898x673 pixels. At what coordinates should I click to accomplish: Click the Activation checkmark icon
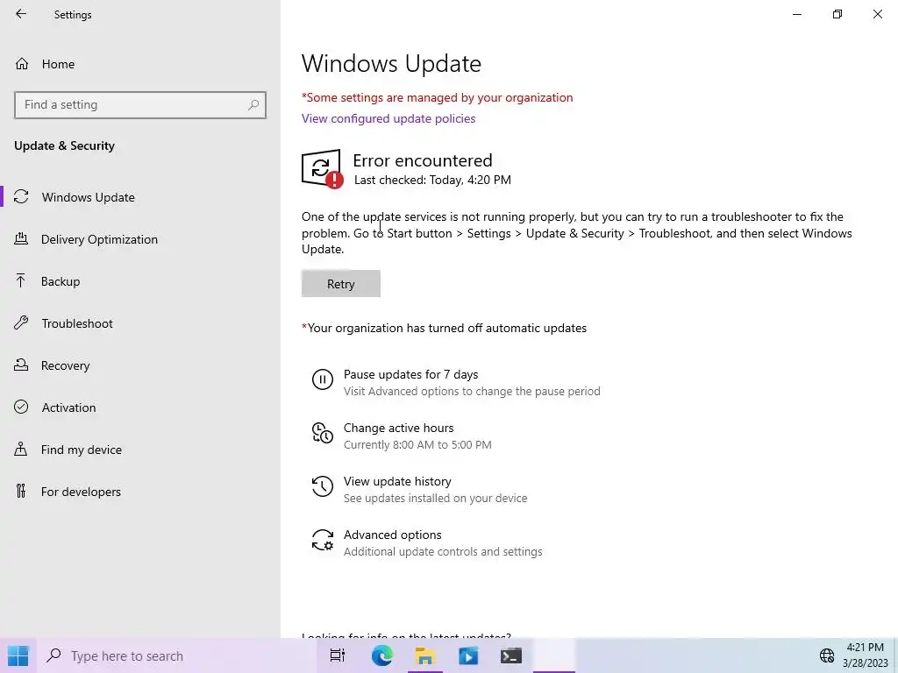(21, 407)
